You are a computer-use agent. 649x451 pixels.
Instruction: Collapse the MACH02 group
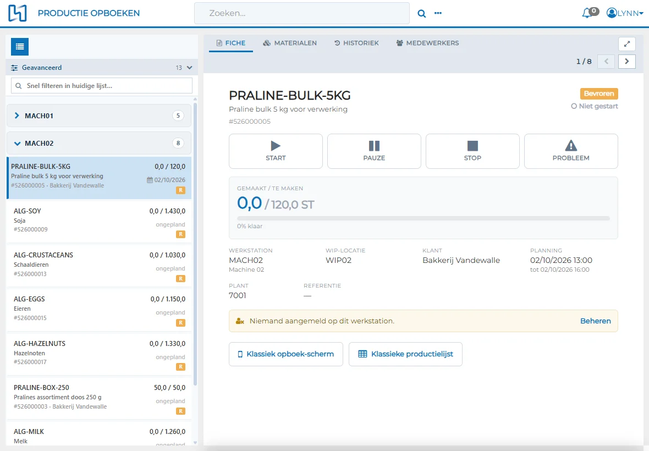point(99,143)
